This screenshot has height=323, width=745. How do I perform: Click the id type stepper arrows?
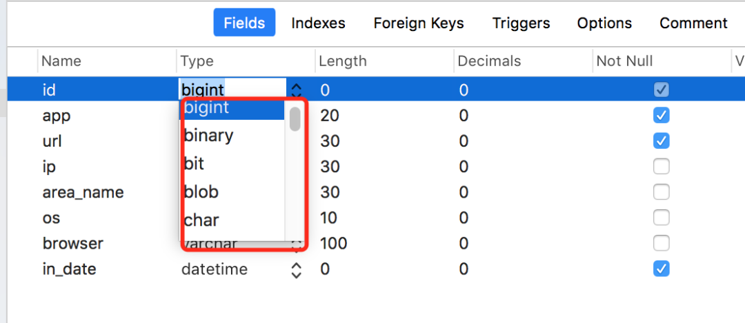pyautogui.click(x=296, y=90)
